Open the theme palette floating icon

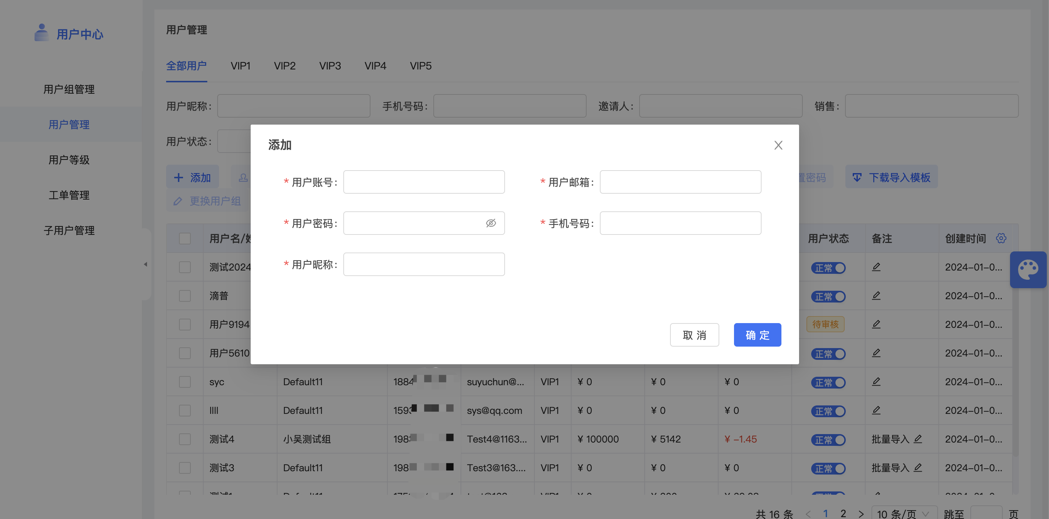click(x=1028, y=270)
